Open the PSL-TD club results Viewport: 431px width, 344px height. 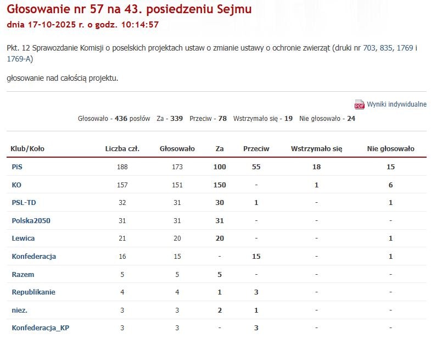point(24,203)
